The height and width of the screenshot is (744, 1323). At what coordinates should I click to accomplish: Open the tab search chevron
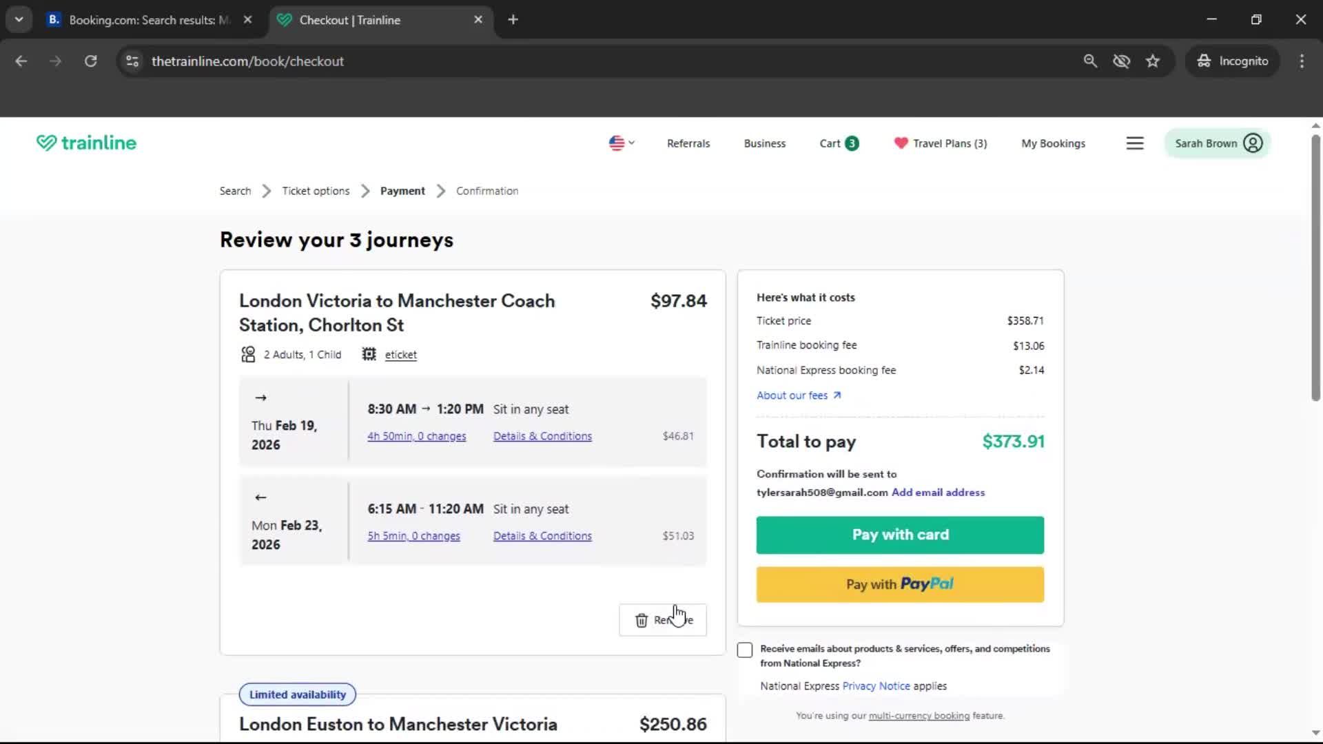click(19, 19)
